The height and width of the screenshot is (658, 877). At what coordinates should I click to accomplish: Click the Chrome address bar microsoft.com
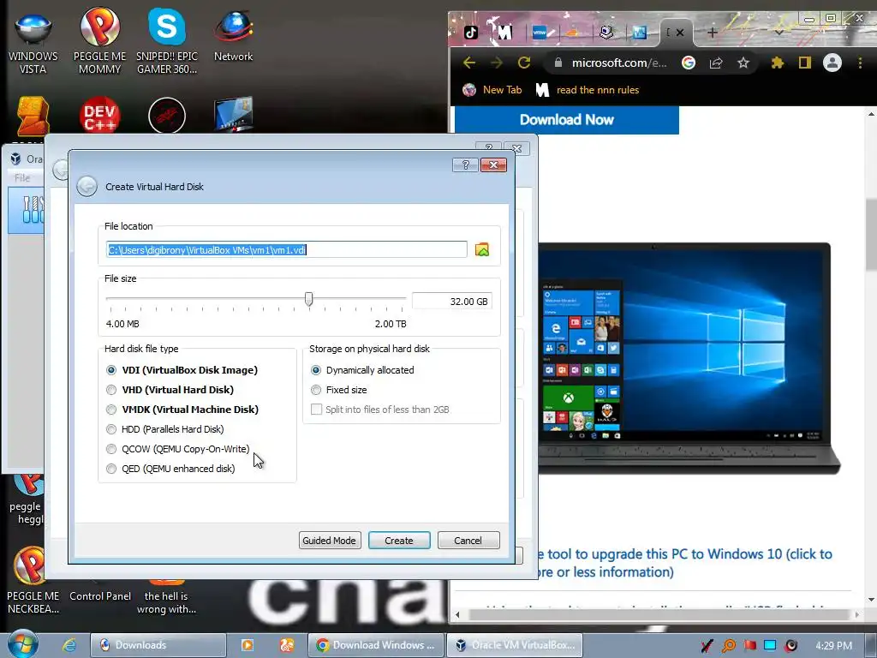click(x=618, y=63)
